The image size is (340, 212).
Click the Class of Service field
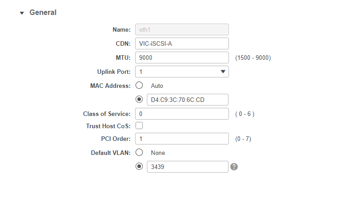(x=181, y=113)
